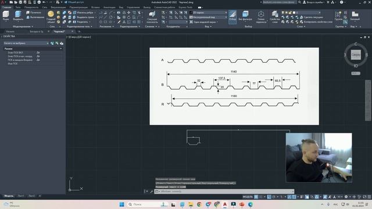Click the Общий доступ share button

tap(74, 2)
